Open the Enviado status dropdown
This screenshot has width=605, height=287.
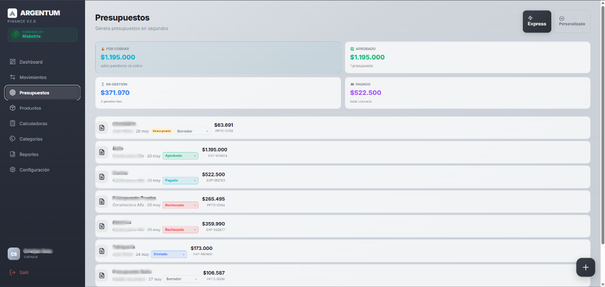169,255
